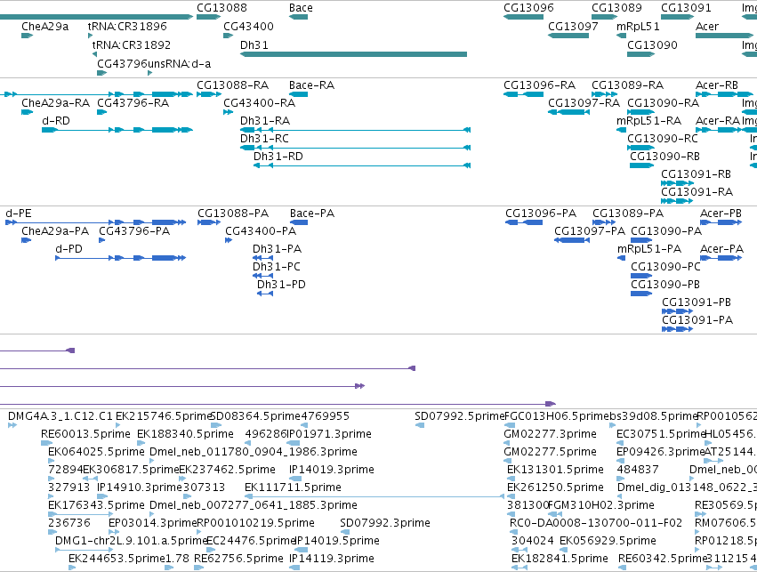This screenshot has height=572, width=757.
Task: Select the CG13096 gene label
Action: [528, 8]
